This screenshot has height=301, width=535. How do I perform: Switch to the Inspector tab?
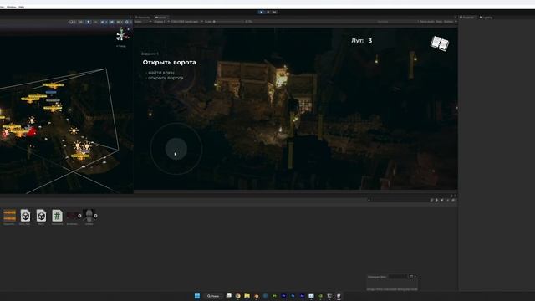coord(467,18)
